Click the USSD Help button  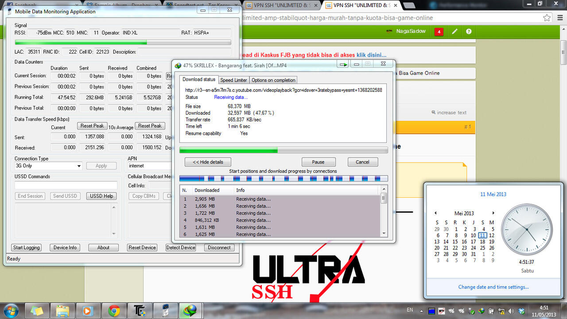tap(101, 196)
